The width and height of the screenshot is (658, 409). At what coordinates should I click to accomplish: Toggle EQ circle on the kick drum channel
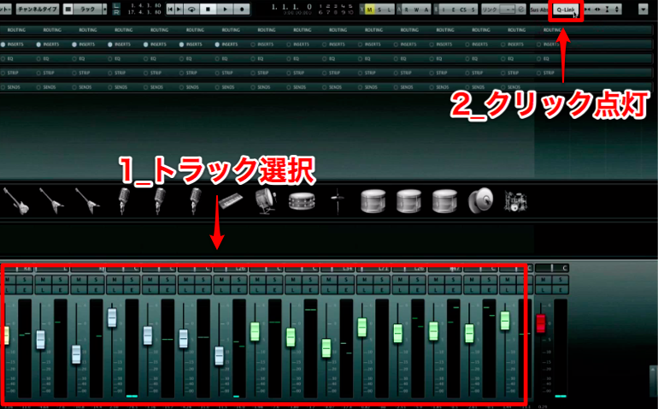(253, 59)
